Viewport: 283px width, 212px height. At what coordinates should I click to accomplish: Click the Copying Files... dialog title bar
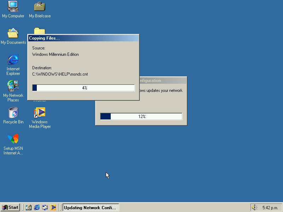(x=83, y=38)
